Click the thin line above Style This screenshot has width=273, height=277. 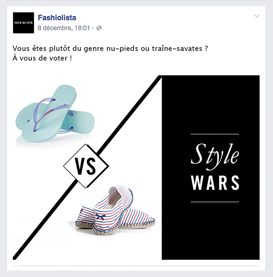[215, 134]
